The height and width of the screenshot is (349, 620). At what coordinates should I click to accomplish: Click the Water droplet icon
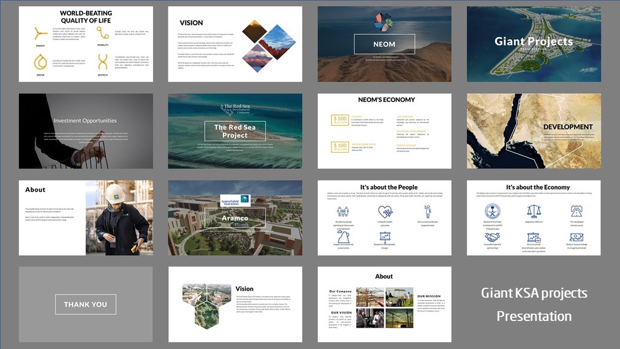pos(41,62)
